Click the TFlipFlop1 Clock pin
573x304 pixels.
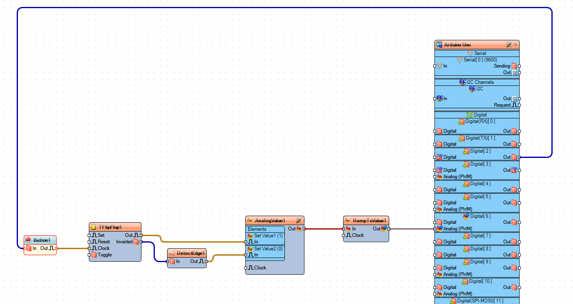pyautogui.click(x=89, y=248)
